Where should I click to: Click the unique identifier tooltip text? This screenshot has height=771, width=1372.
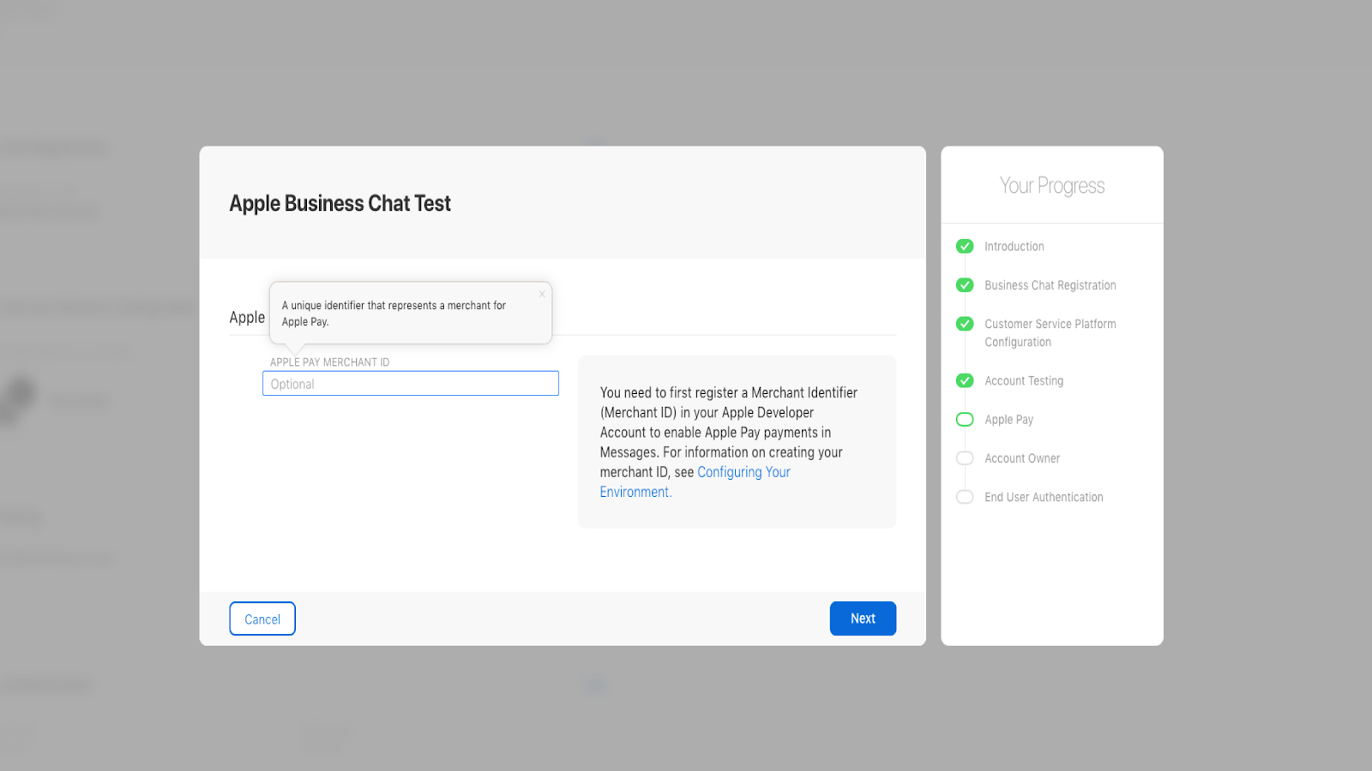coord(394,314)
